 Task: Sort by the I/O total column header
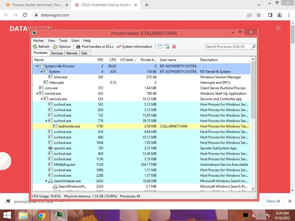tap(128, 60)
